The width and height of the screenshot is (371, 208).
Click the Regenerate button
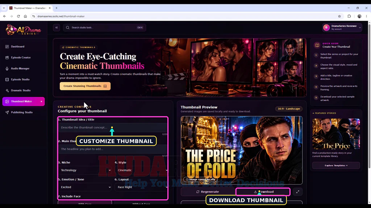pyautogui.click(x=208, y=192)
